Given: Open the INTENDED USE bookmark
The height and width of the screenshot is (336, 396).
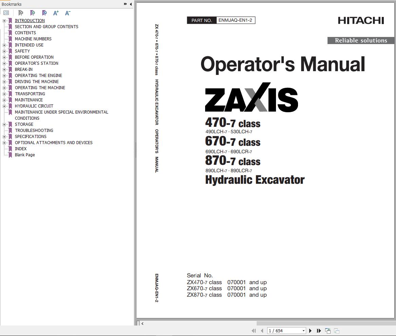Looking at the screenshot, I should [29, 45].
